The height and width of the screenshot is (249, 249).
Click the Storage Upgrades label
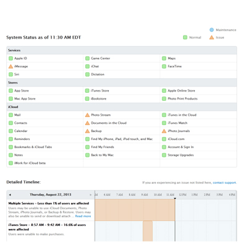(x=181, y=155)
